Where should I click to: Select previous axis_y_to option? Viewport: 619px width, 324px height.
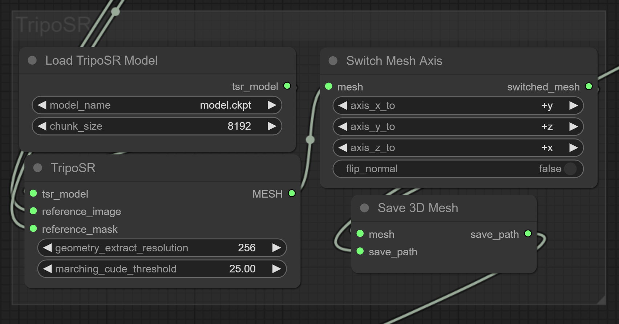pos(343,126)
